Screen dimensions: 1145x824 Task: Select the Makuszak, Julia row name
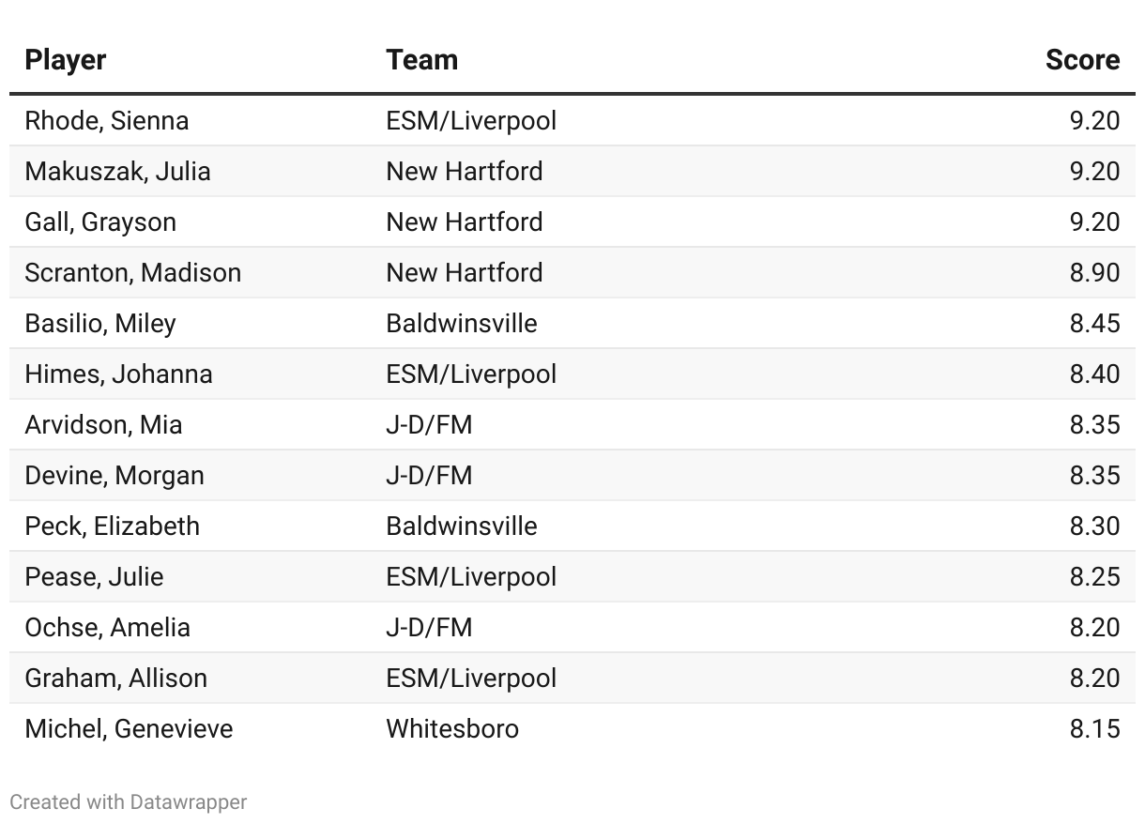click(x=117, y=172)
